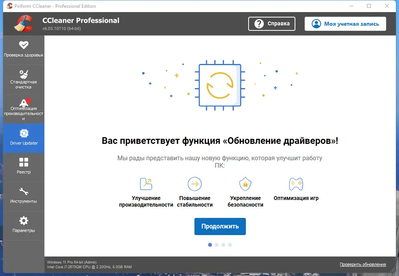Select the second carousel dot
The image size is (399, 276).
216,245
